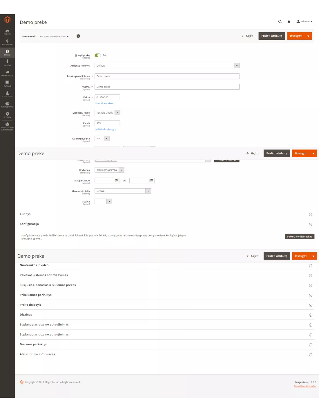This screenshot has height=412, width=319.
Task: Expand Atsisiuntimo informacija section
Action: pyautogui.click(x=167, y=354)
